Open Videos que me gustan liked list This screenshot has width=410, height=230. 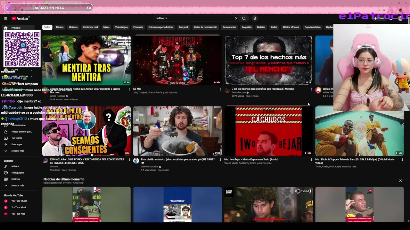[x=18, y=132]
